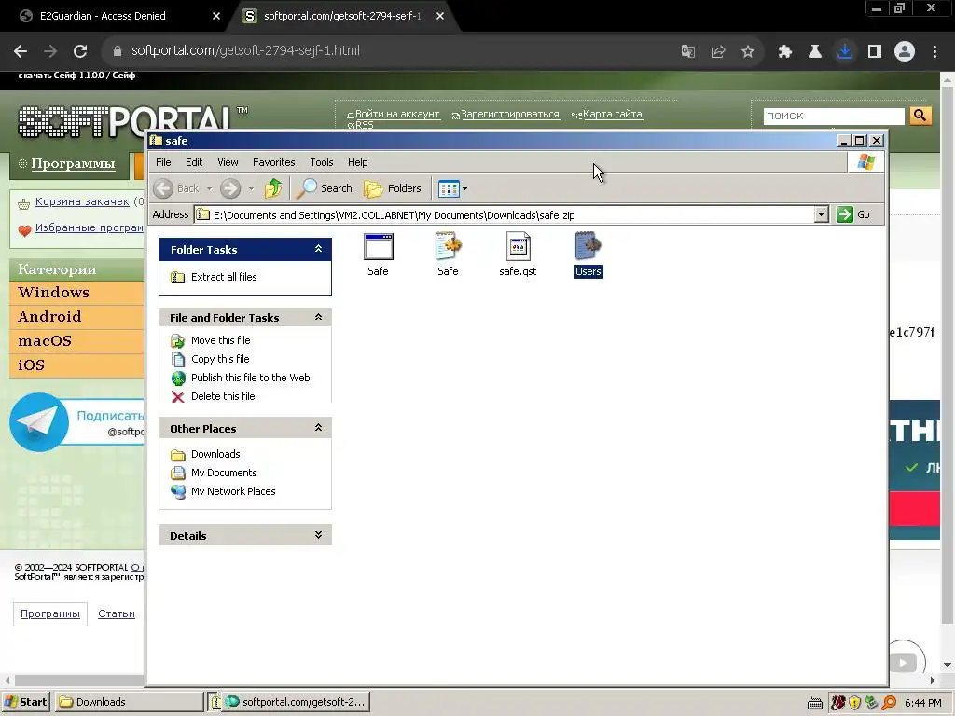Click the Go button next to address
This screenshot has height=716, width=955.
tap(853, 214)
